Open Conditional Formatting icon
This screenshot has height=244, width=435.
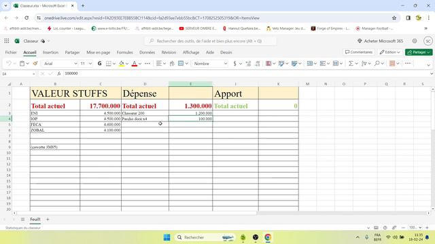click(268, 64)
